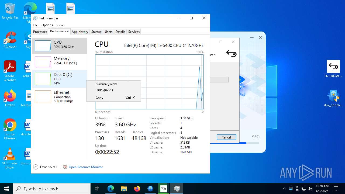
Task: Open the VLC media player desktop shortcut
Action: click(x=10, y=158)
